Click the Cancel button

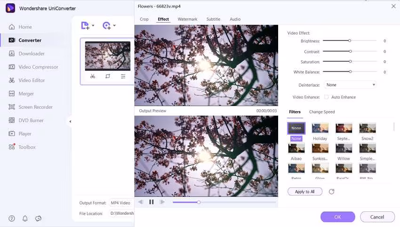[377, 217]
